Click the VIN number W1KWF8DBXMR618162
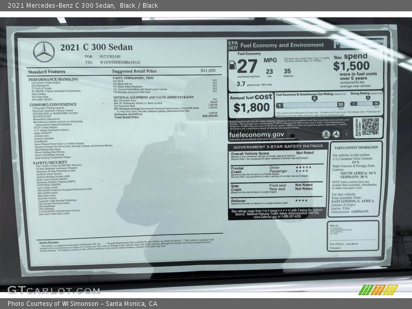Viewport: 412px width, 309px height. [x=120, y=62]
